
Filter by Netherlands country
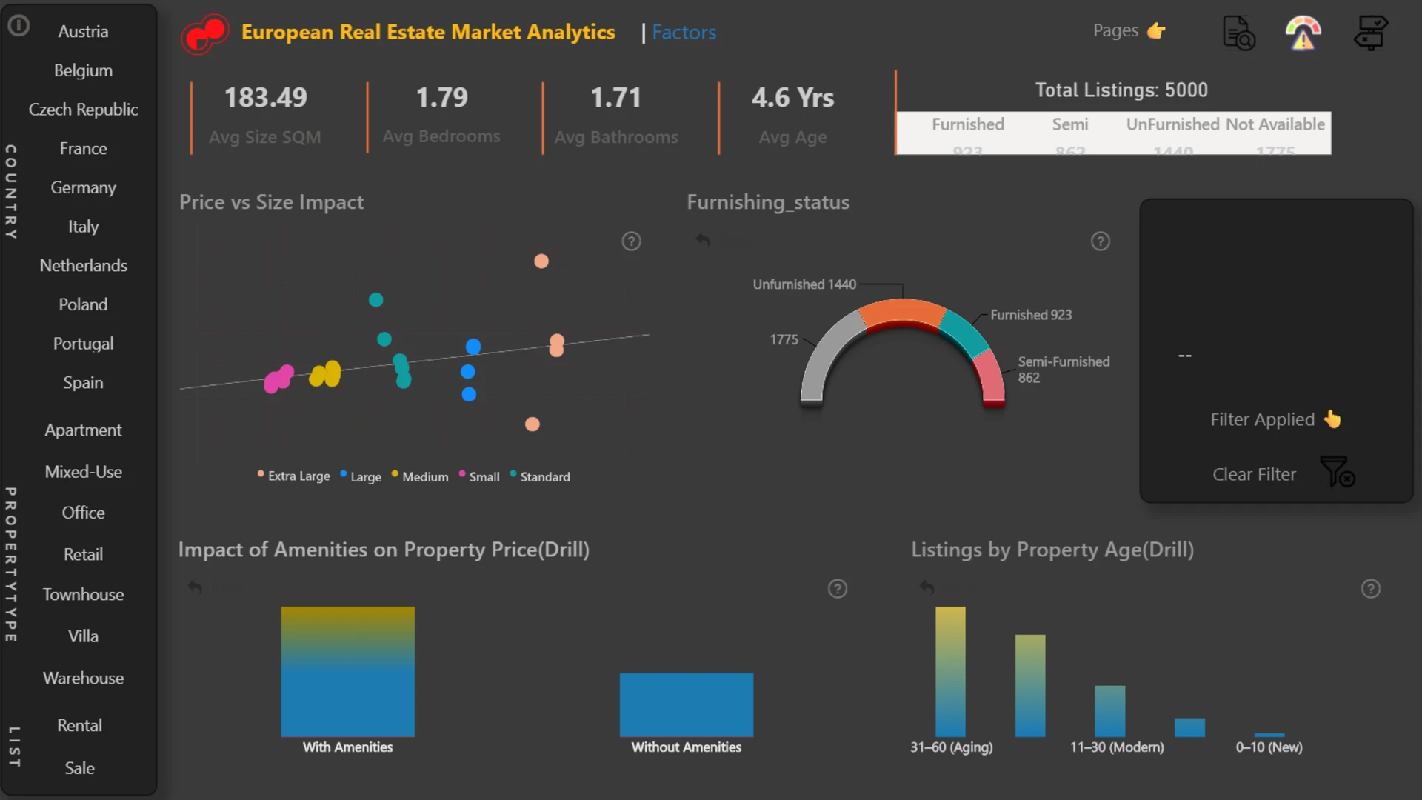[x=83, y=265]
